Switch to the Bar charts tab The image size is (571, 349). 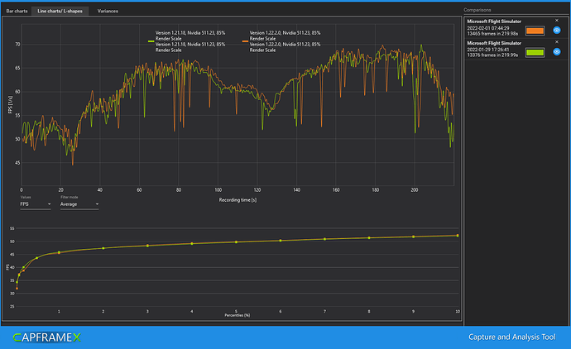(17, 11)
